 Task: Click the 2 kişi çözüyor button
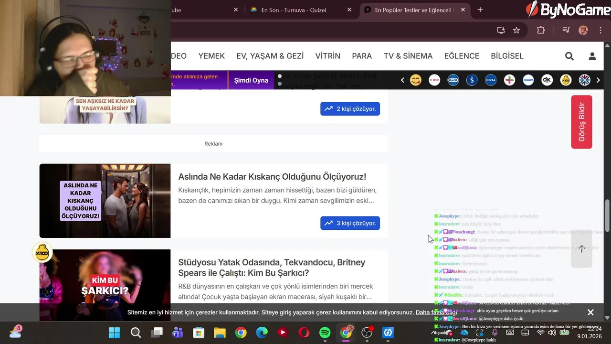350,108
